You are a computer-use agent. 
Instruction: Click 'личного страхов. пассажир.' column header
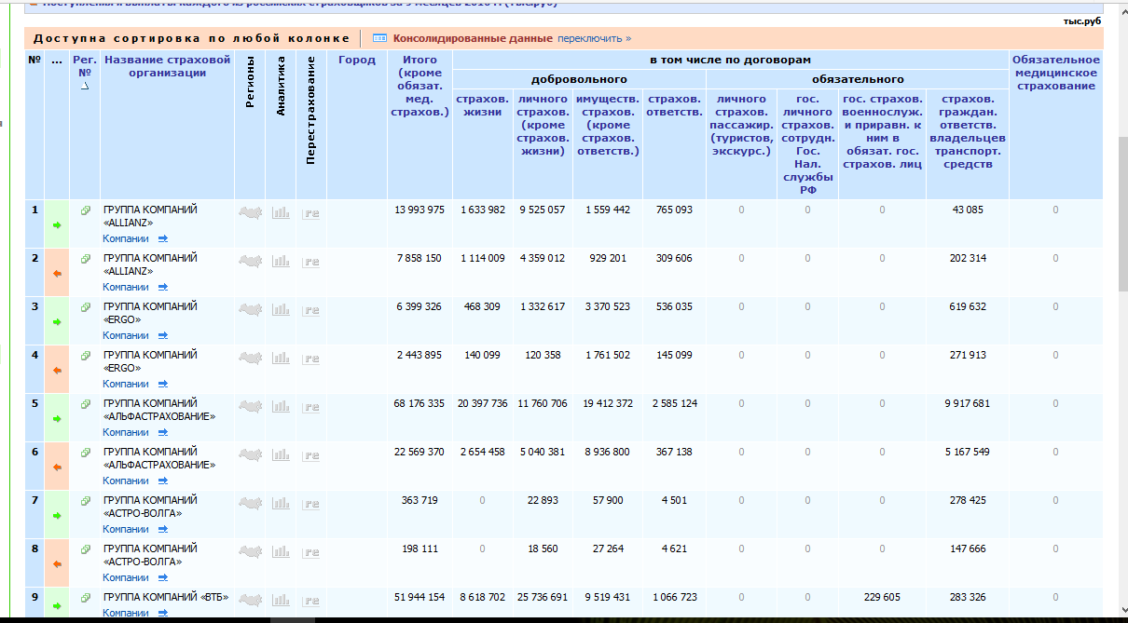pos(741,125)
